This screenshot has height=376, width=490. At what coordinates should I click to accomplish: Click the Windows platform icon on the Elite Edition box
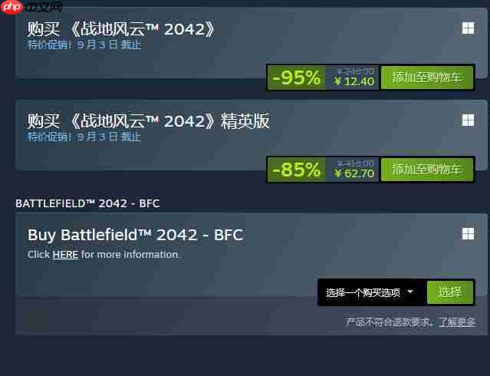point(468,120)
